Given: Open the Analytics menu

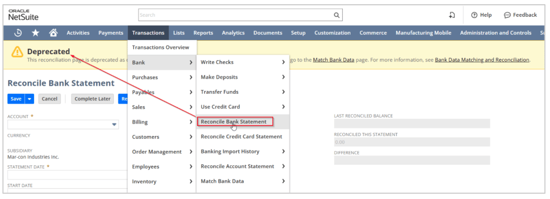Looking at the screenshot, I should (233, 33).
